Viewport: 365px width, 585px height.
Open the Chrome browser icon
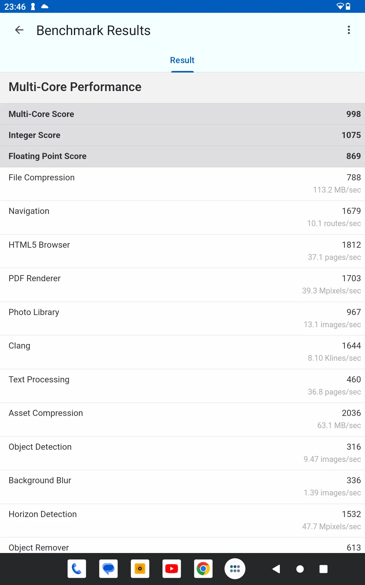(x=203, y=569)
